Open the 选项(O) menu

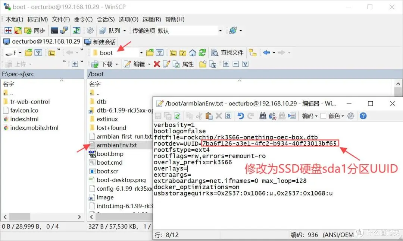click(128, 19)
